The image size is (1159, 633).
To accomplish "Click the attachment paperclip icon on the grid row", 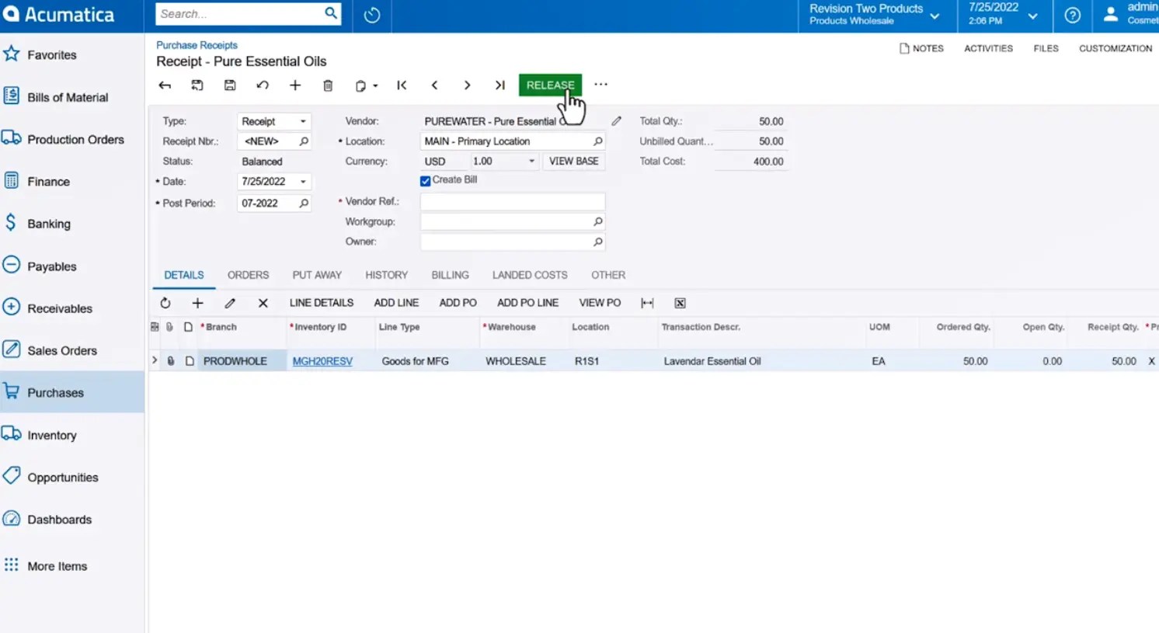I will click(x=171, y=360).
